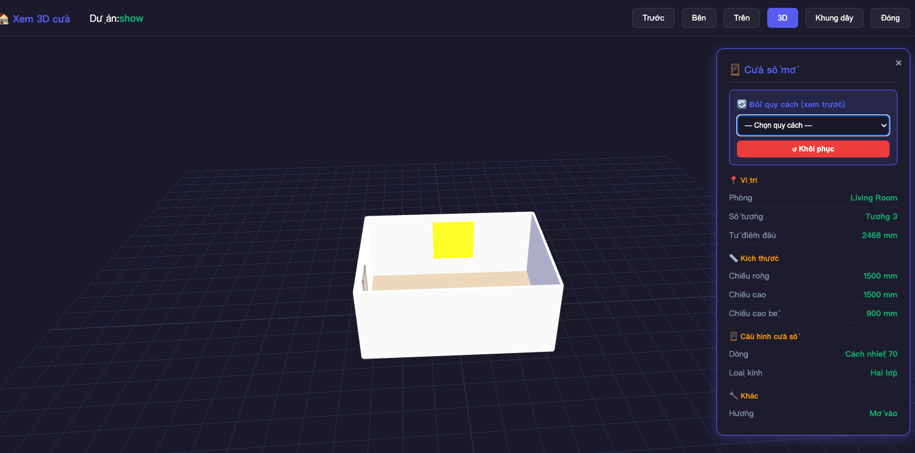The width and height of the screenshot is (915, 453).
Task: Click the "Dòng" label
Action: coord(739,354)
